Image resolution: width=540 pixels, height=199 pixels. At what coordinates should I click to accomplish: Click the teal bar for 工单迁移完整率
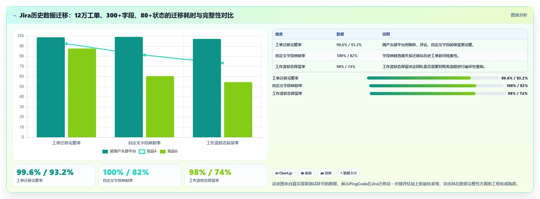[x=51, y=87]
